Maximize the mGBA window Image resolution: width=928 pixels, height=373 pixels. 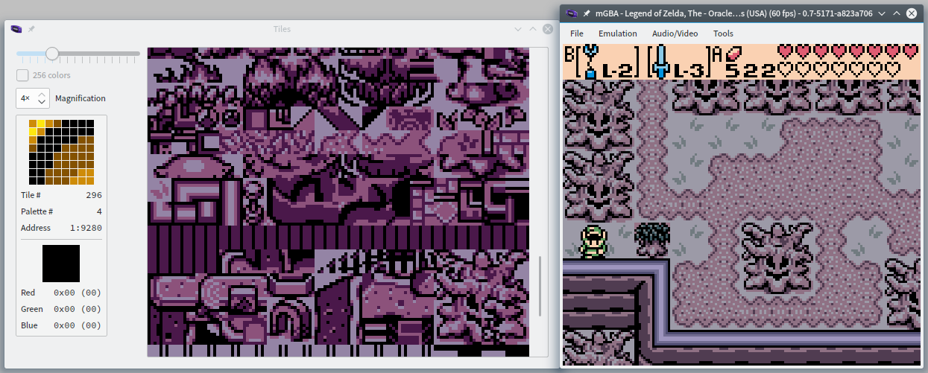[x=897, y=13]
